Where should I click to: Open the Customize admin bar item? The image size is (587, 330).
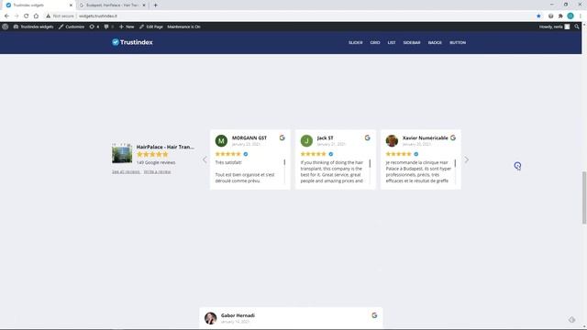click(x=72, y=27)
